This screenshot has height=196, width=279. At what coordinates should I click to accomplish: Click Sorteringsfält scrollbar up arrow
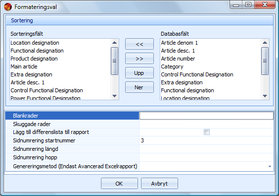coord(115,43)
